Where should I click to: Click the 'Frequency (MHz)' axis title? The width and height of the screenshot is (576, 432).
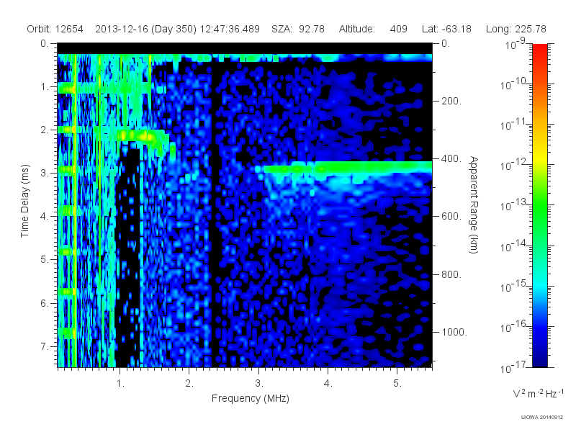[250, 398]
